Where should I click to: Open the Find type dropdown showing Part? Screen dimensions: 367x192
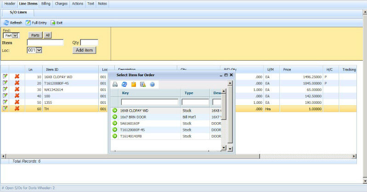click(11, 35)
